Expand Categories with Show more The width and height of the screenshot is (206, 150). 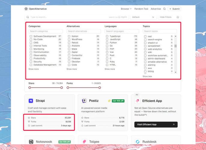pyautogui.click(x=34, y=69)
